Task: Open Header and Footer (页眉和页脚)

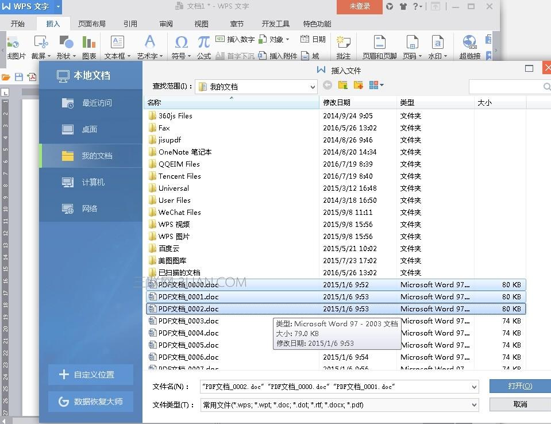Action: click(379, 42)
